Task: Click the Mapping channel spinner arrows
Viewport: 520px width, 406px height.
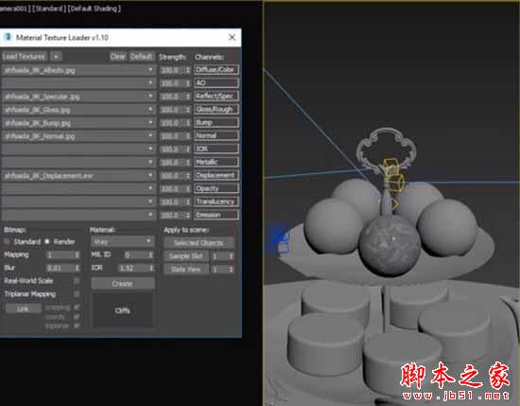Action: [x=77, y=255]
